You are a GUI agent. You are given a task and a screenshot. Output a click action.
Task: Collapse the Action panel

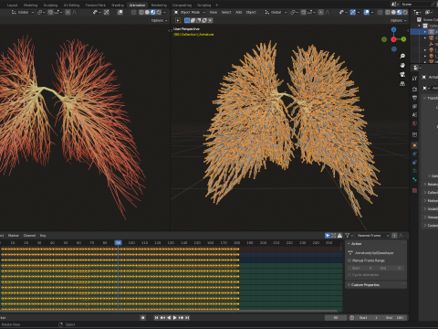[349, 244]
